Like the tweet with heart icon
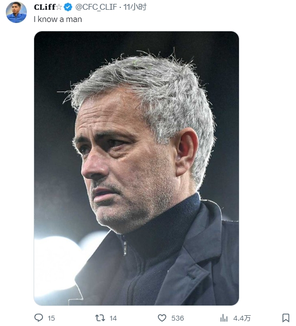The image size is (296, 326). tap(162, 318)
